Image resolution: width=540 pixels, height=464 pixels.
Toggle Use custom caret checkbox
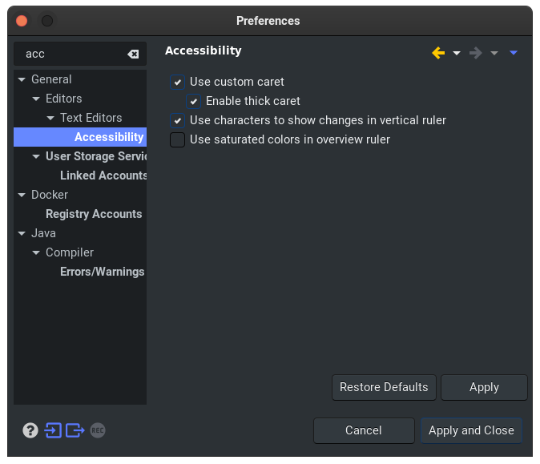178,82
